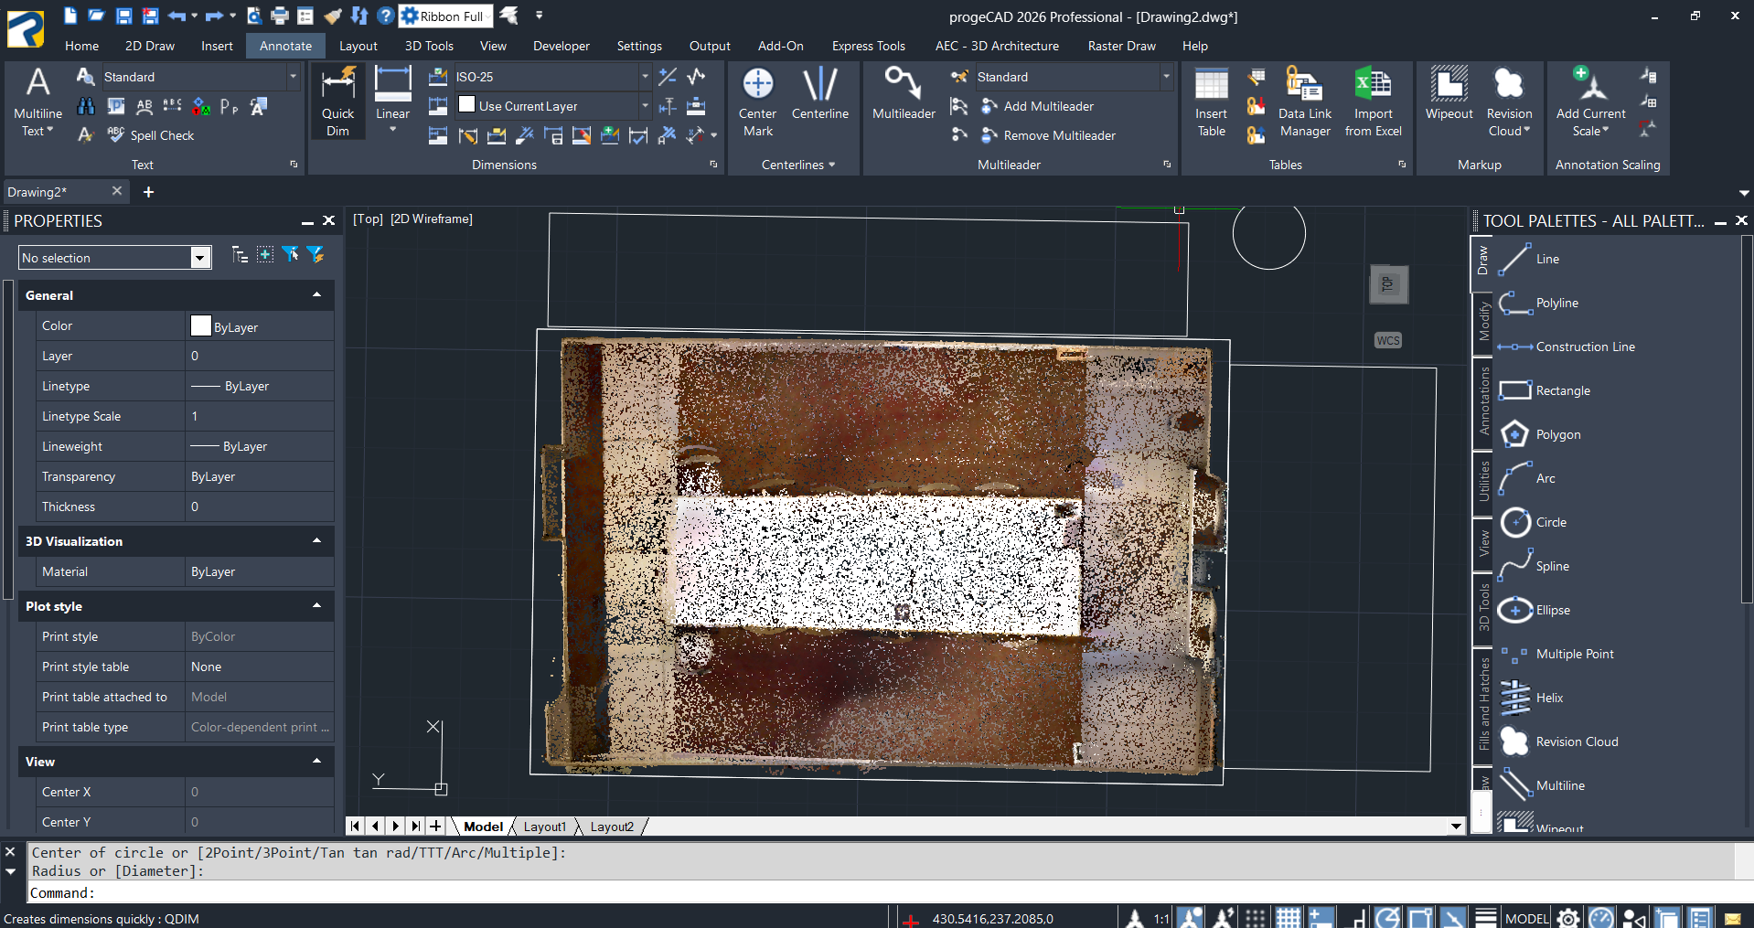The width and height of the screenshot is (1754, 928).
Task: Click the Wipeout tool in Markup
Action: point(1449,95)
